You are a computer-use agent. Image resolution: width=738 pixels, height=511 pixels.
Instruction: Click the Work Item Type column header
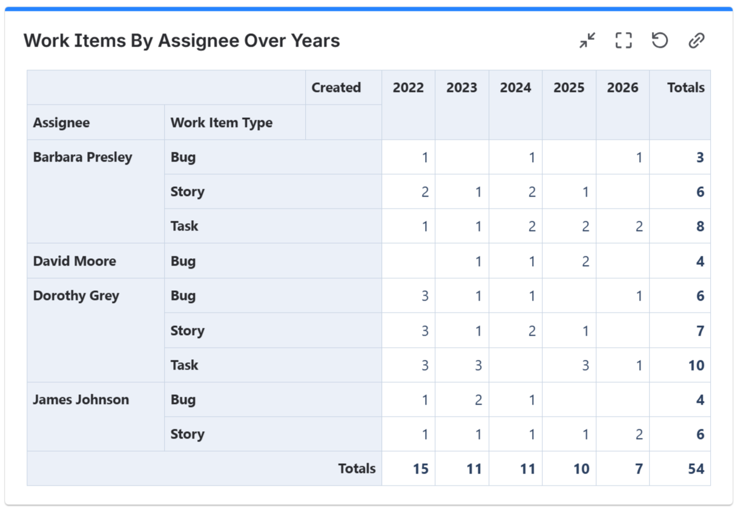[x=221, y=122]
